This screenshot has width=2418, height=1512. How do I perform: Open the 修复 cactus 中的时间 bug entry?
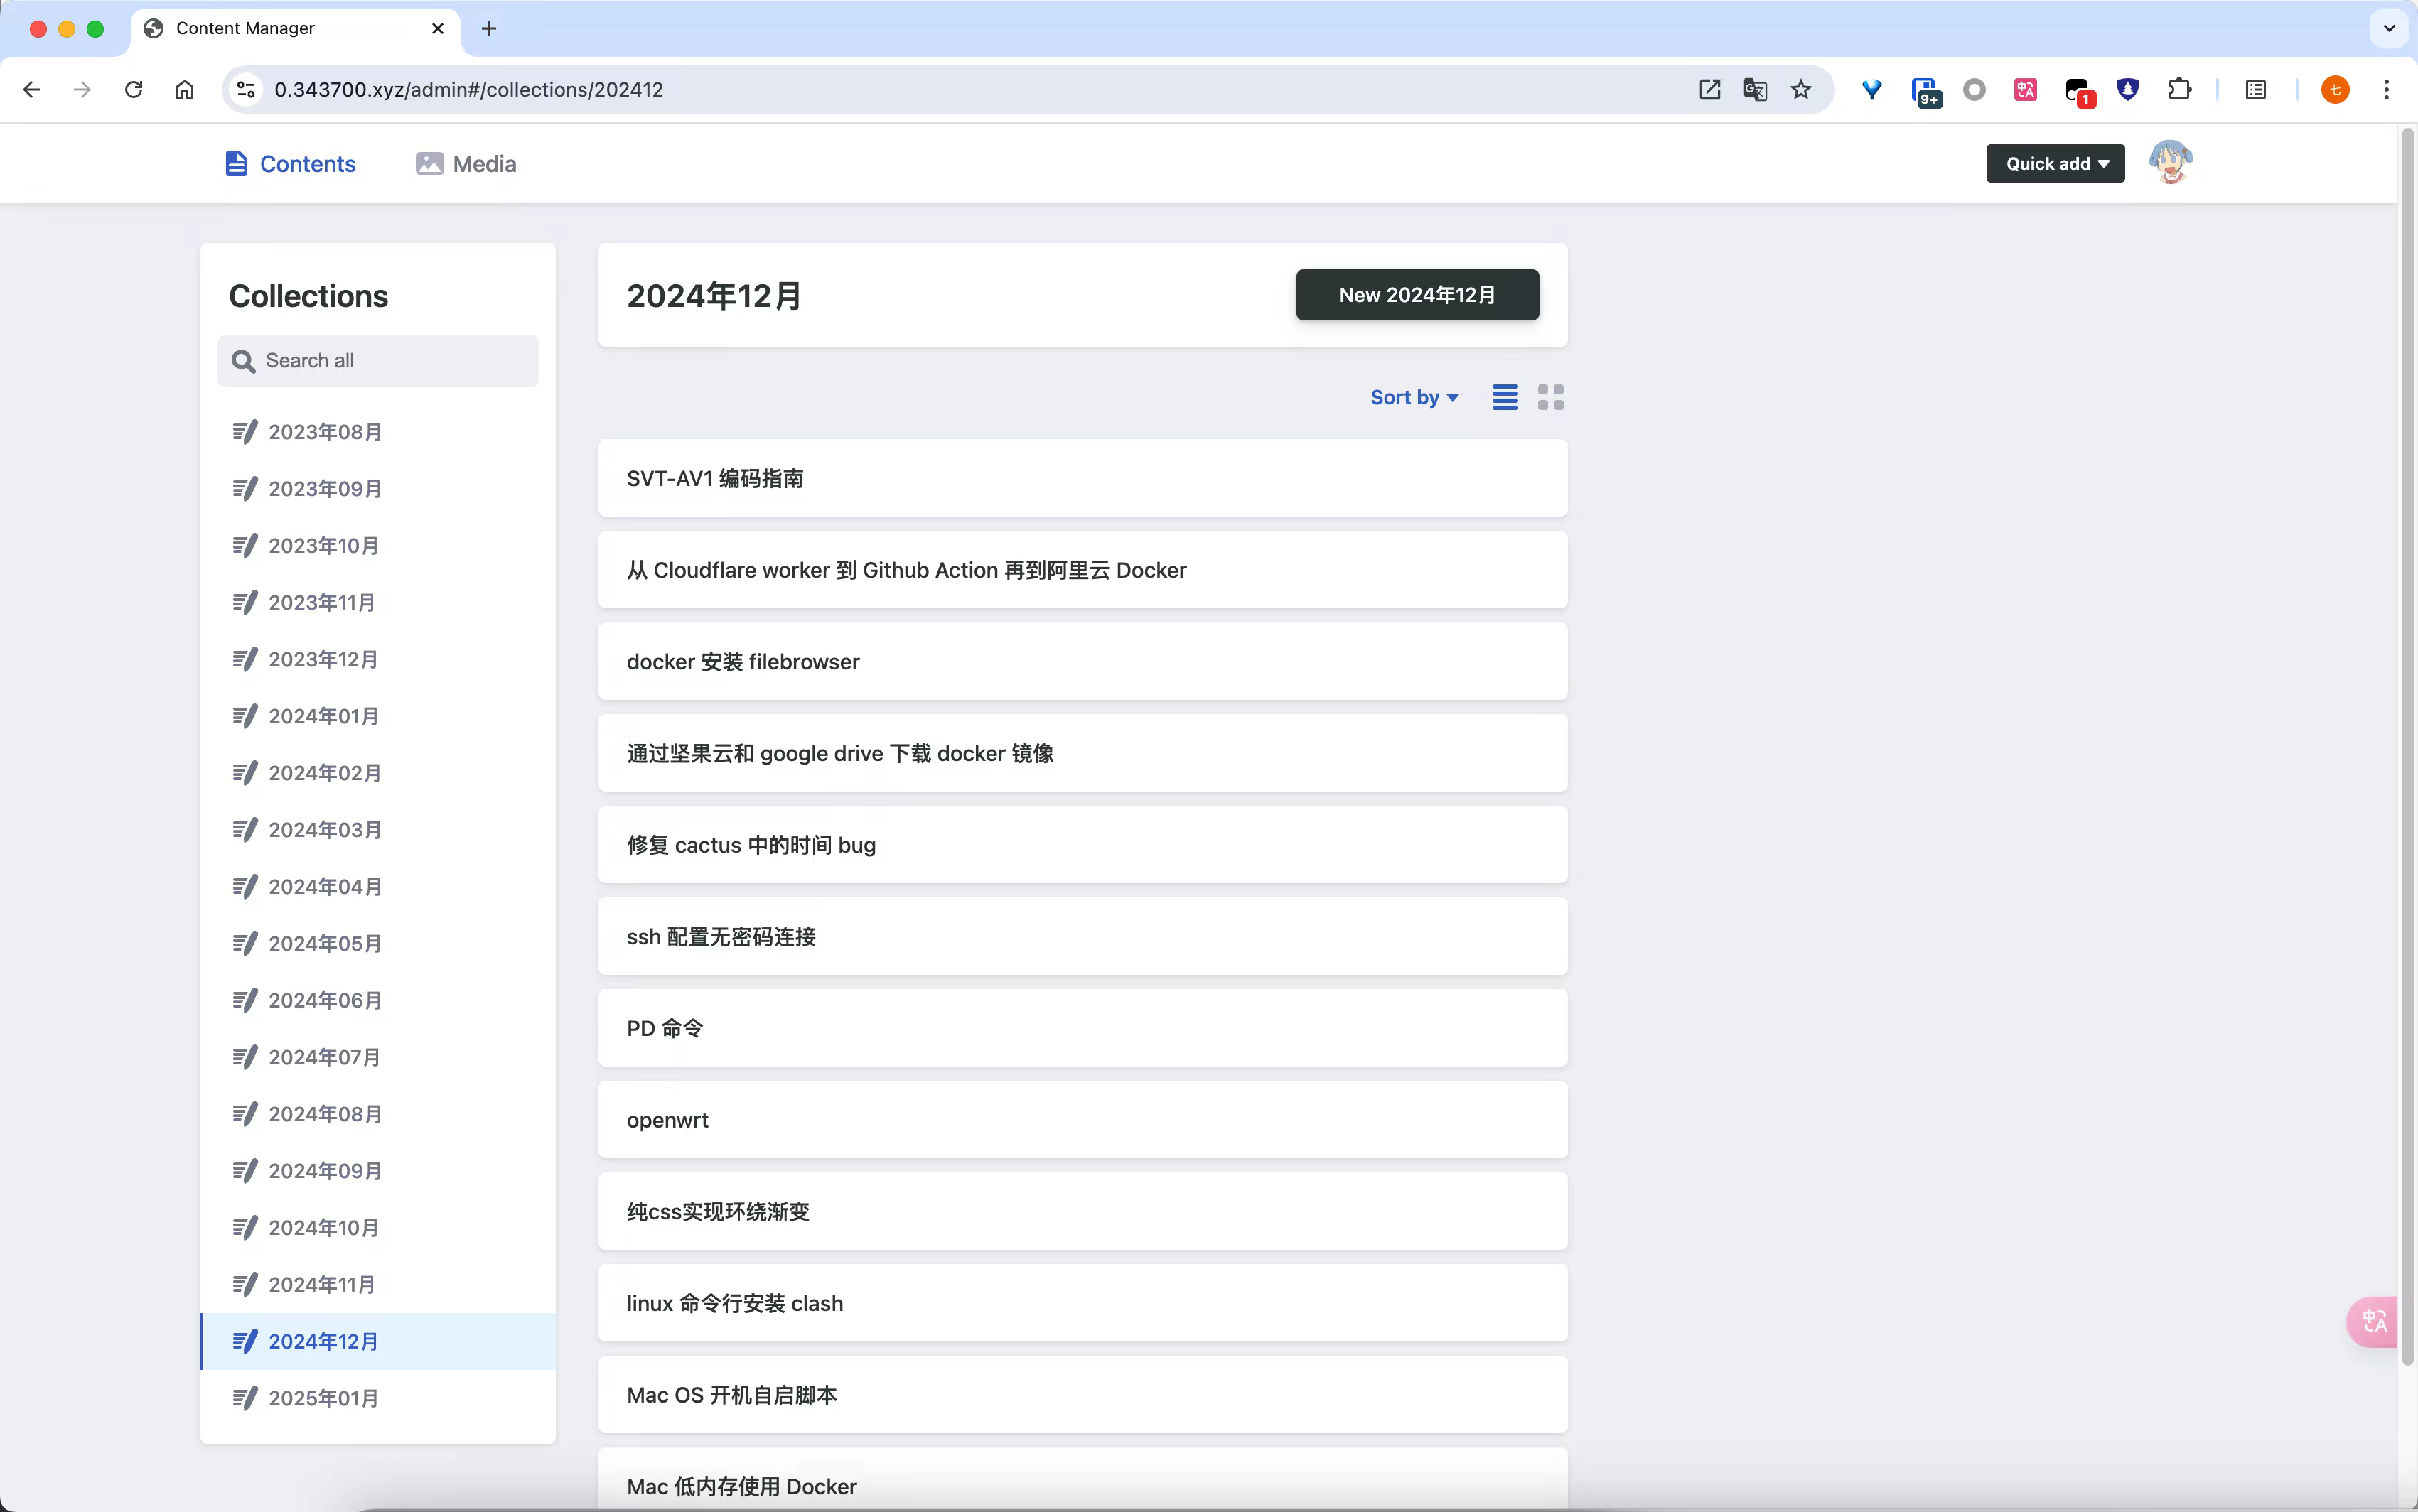coord(1082,845)
